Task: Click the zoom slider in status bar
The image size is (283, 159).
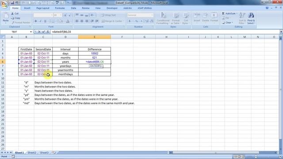Action: click(x=268, y=156)
